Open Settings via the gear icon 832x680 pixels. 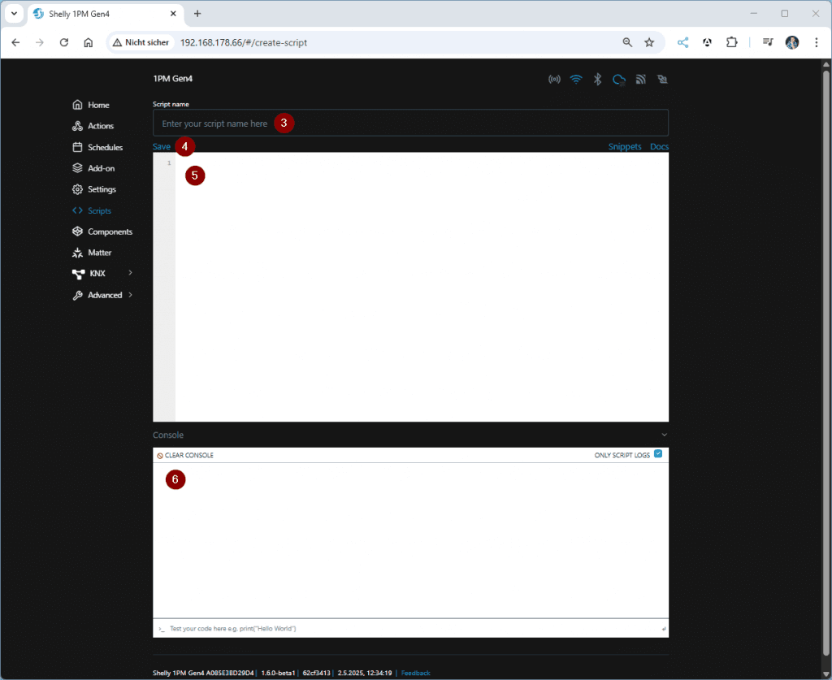pos(76,189)
